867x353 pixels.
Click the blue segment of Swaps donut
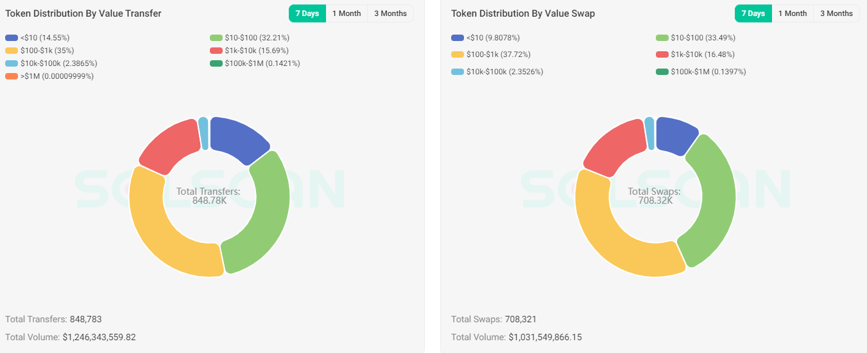(x=675, y=133)
